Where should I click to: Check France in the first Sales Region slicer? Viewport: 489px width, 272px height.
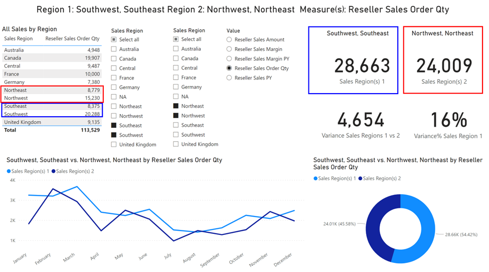point(114,78)
